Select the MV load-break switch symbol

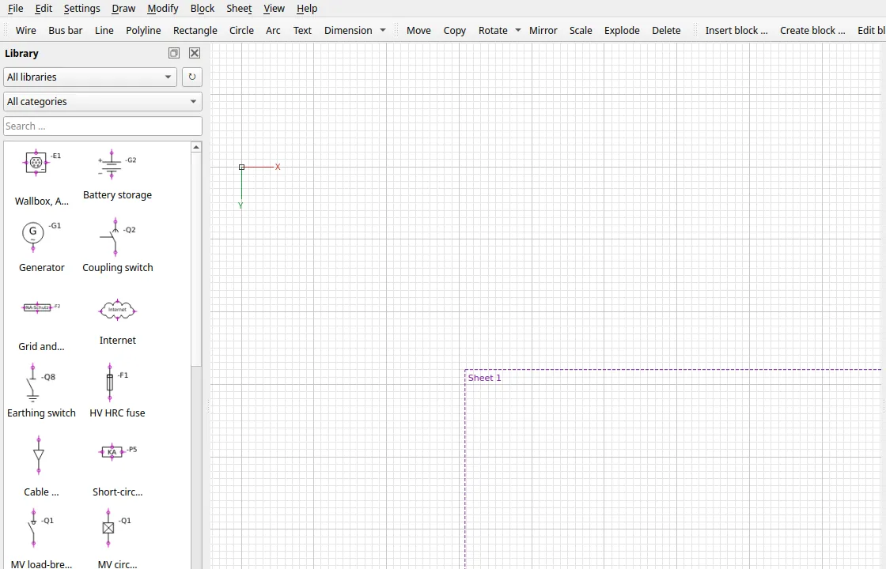click(41, 538)
